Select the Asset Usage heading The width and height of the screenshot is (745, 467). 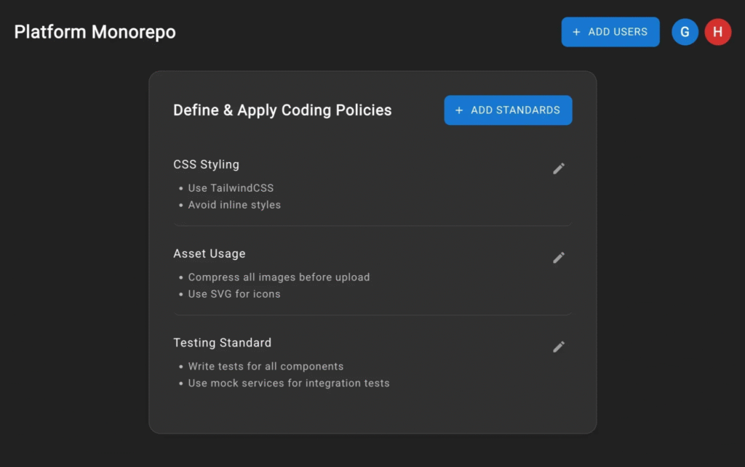coord(209,253)
